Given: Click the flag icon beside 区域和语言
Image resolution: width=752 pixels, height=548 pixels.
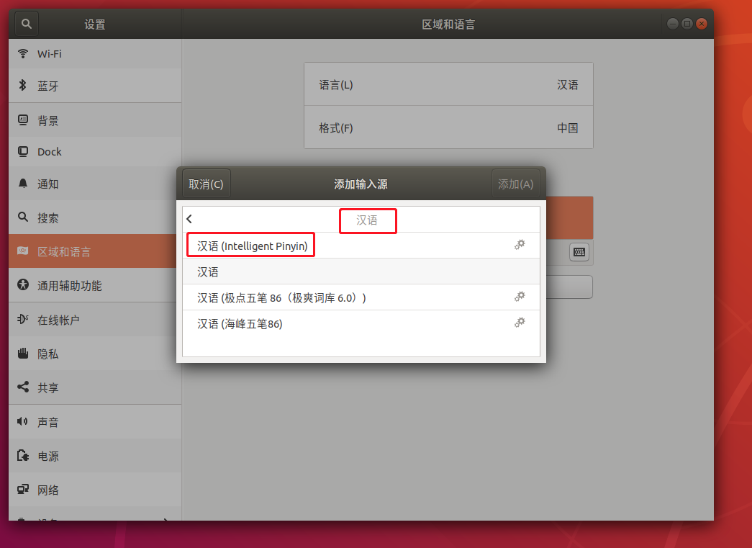Looking at the screenshot, I should pos(22,251).
